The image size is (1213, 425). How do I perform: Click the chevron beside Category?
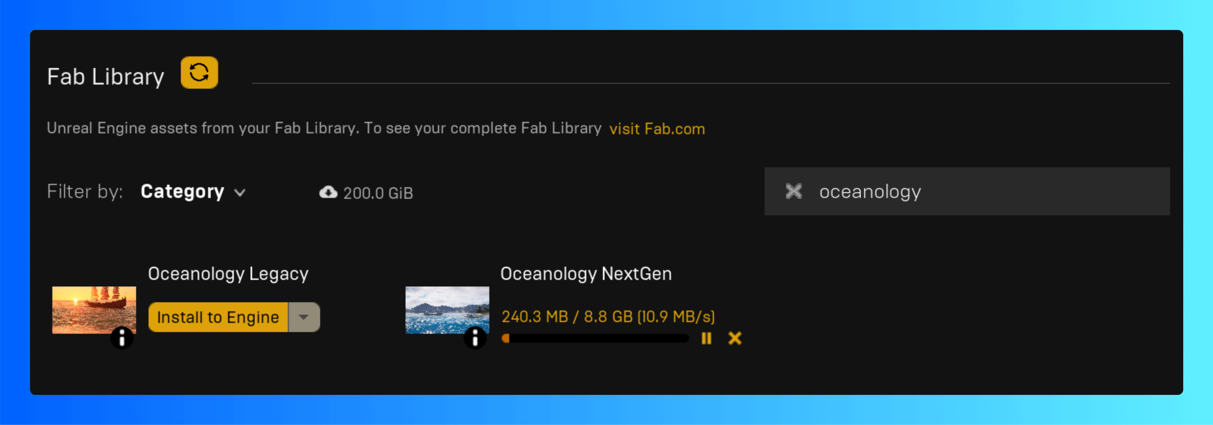coord(240,193)
